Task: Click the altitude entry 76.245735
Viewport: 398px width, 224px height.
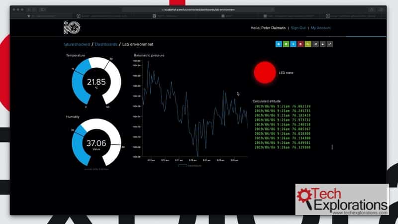Action: click(x=283, y=111)
